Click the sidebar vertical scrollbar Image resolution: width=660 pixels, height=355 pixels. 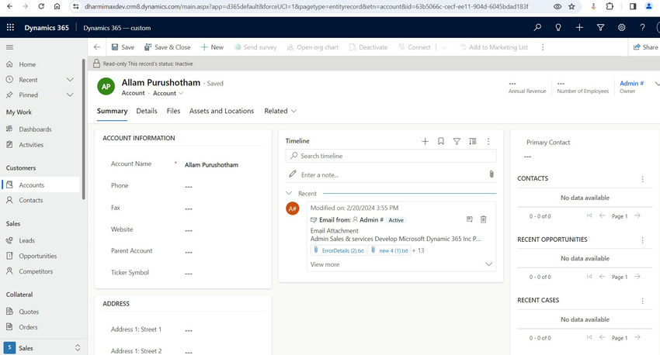(83, 129)
